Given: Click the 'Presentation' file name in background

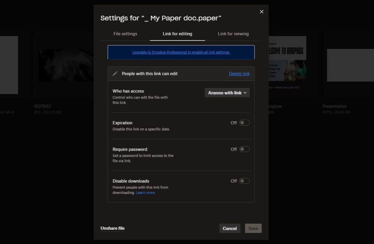Looking at the screenshot, I should pos(334,106).
